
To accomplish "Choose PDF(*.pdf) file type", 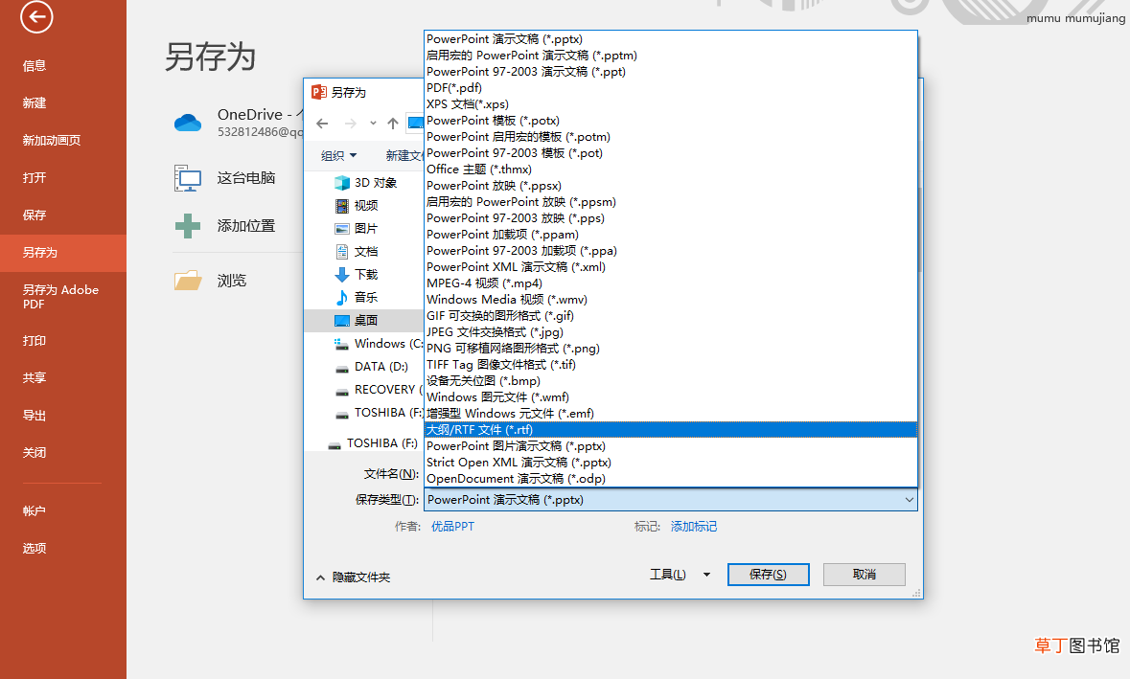I will (x=670, y=88).
